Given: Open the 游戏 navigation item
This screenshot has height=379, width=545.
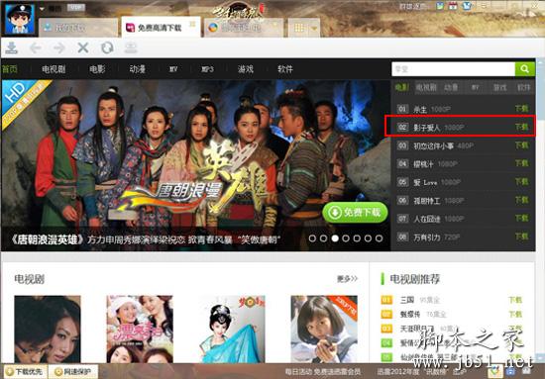Looking at the screenshot, I should point(246,68).
